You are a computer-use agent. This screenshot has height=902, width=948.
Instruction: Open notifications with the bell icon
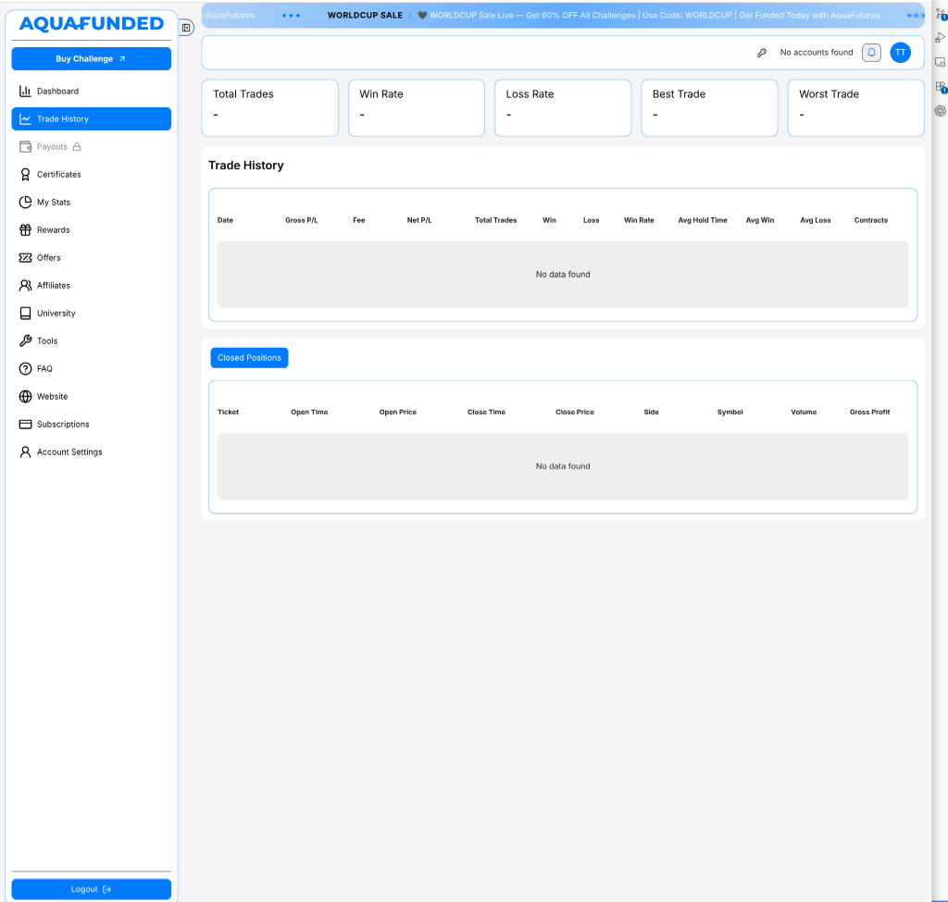click(871, 53)
